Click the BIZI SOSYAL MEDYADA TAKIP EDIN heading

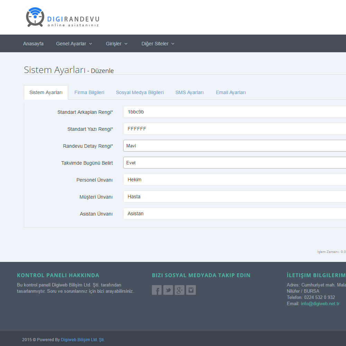coord(201,275)
